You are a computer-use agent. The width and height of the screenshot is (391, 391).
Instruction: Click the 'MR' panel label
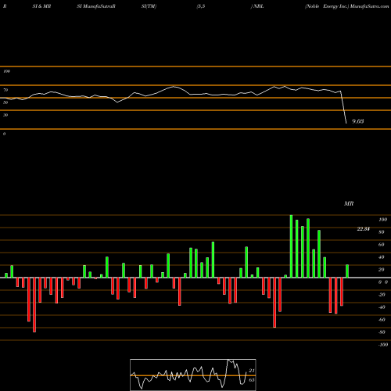349,203
